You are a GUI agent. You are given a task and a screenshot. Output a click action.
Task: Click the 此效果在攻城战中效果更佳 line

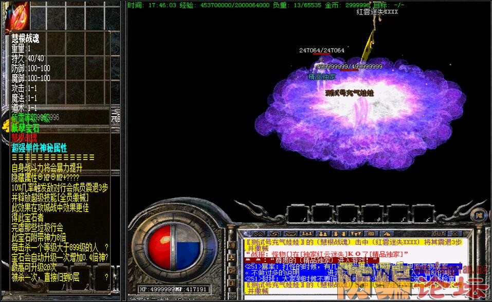[50, 207]
